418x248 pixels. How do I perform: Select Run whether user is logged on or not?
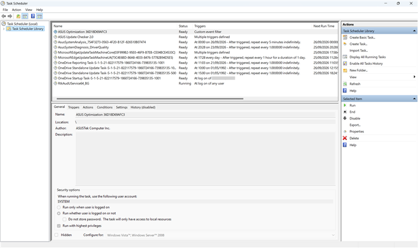[x=59, y=214]
